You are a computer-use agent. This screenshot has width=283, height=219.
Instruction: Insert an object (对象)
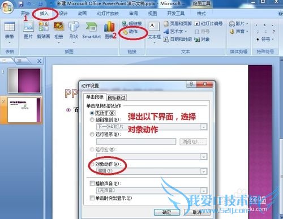tap(202, 40)
